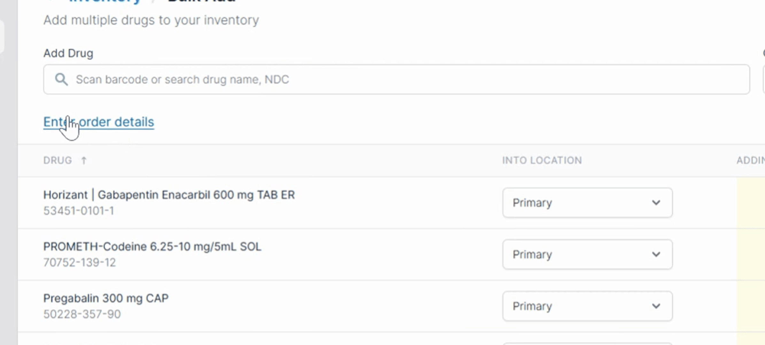Click the NDC code 70752-139-12
This screenshot has height=345, width=765.
(x=80, y=262)
